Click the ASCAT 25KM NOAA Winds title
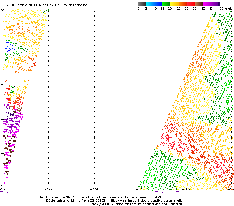 tap(46, 5)
